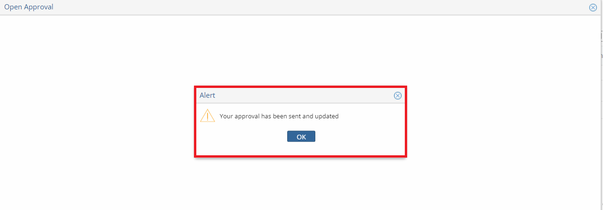
Task: Click the orange warning triangle icon
Action: click(208, 116)
